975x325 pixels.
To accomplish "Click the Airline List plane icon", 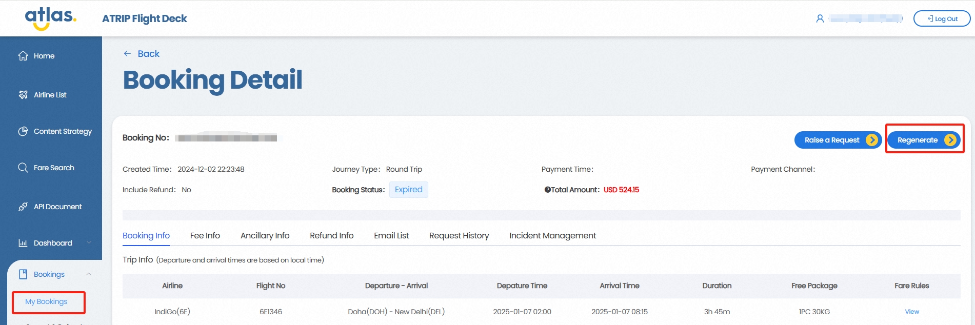I will [x=23, y=95].
